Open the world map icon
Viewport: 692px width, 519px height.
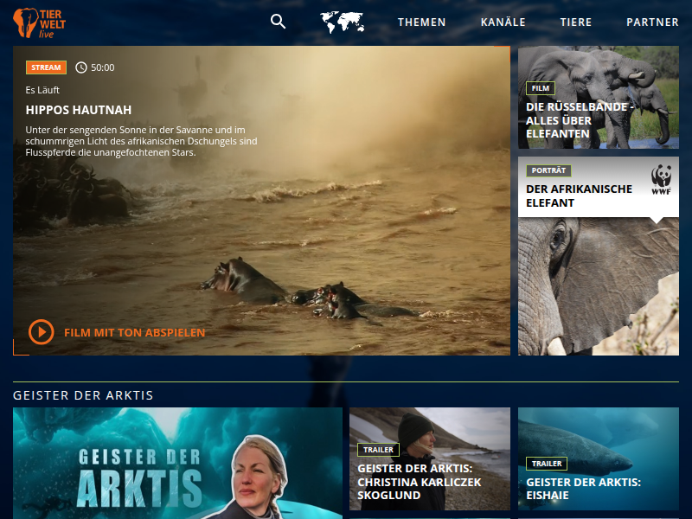click(x=342, y=22)
